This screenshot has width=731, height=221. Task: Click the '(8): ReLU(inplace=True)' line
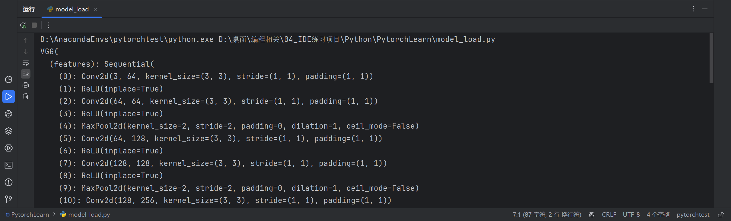tap(111, 176)
